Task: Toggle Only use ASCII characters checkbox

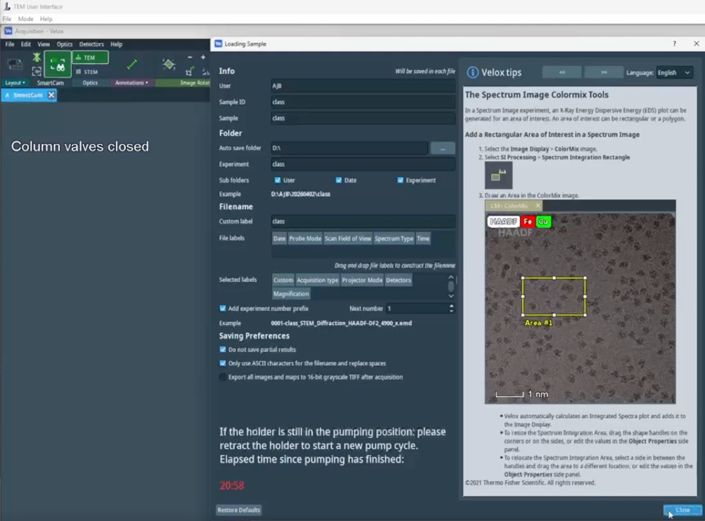Action: (x=223, y=364)
